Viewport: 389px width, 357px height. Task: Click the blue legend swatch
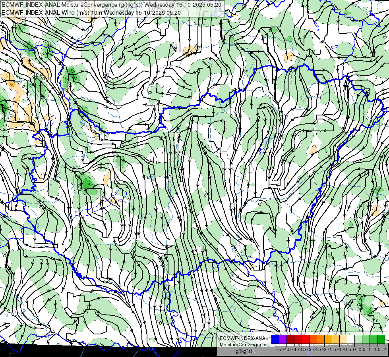tap(275, 340)
